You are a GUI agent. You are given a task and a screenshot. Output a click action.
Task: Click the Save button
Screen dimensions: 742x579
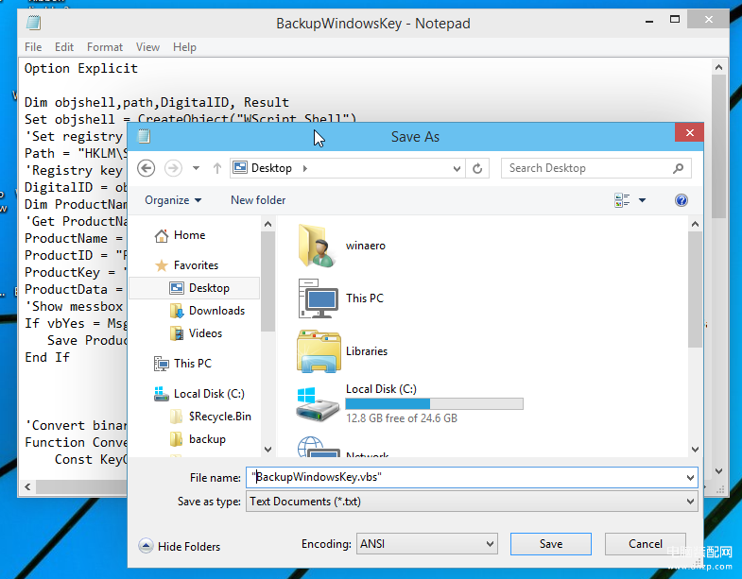tap(551, 544)
